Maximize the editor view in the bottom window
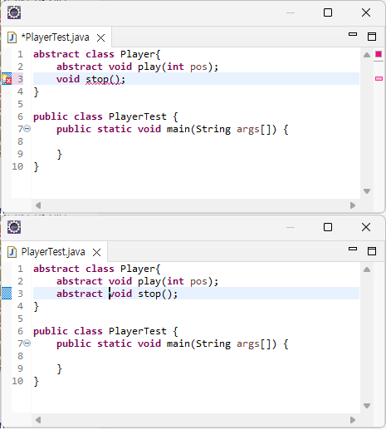Screen dimensions: 386x430 372,251
